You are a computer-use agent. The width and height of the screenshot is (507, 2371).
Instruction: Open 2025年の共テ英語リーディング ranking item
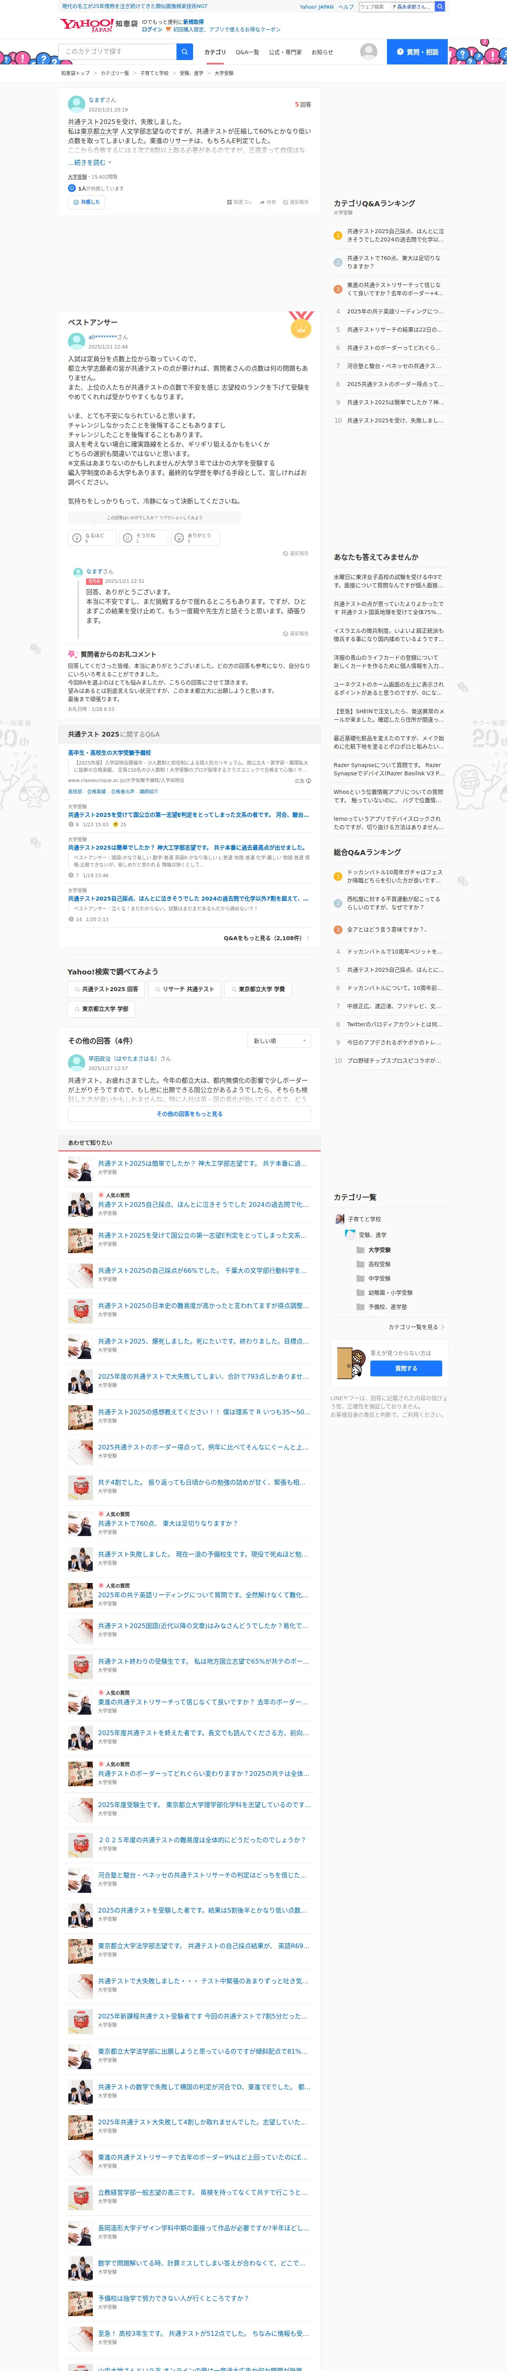click(x=395, y=311)
